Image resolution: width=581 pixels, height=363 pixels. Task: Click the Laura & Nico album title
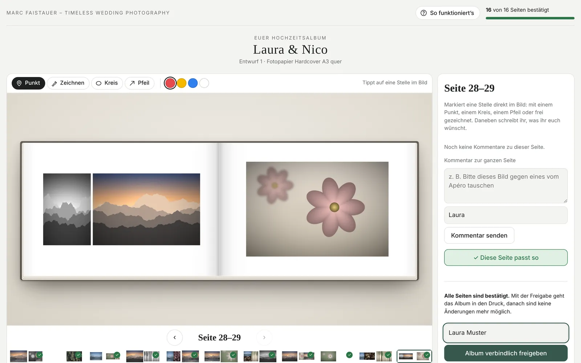(x=290, y=49)
